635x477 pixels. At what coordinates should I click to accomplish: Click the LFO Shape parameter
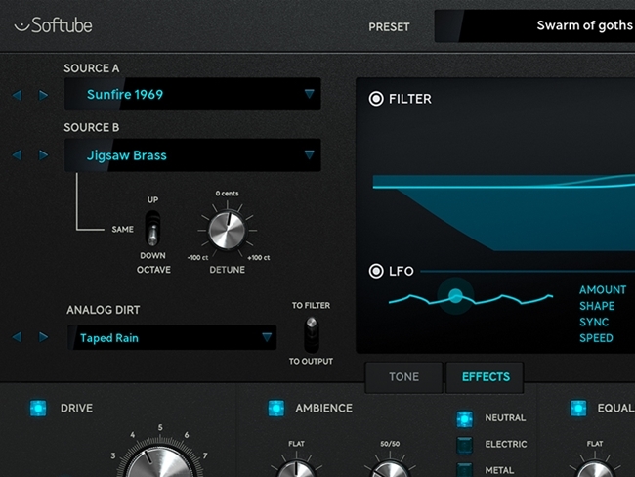pos(597,306)
